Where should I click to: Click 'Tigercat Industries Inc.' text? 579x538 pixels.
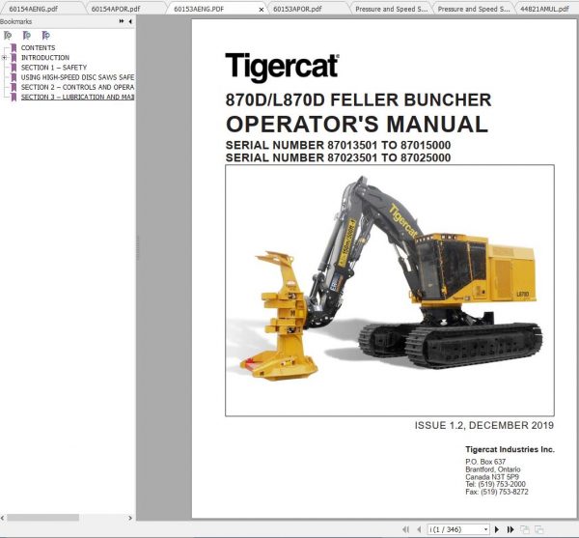click(510, 449)
